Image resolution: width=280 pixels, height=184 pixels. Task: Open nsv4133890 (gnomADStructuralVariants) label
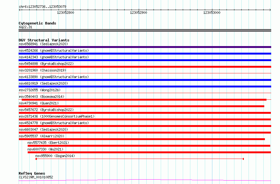[x=54, y=77]
